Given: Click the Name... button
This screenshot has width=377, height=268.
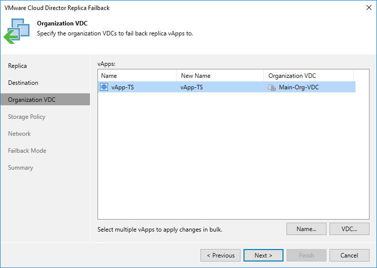Looking at the screenshot, I should (306, 229).
